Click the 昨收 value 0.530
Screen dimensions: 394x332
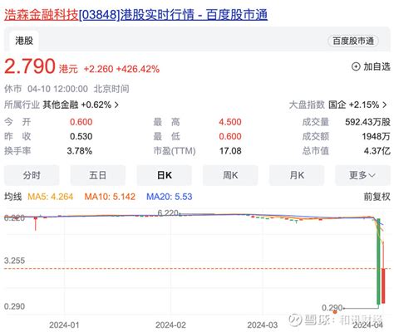[81, 136]
